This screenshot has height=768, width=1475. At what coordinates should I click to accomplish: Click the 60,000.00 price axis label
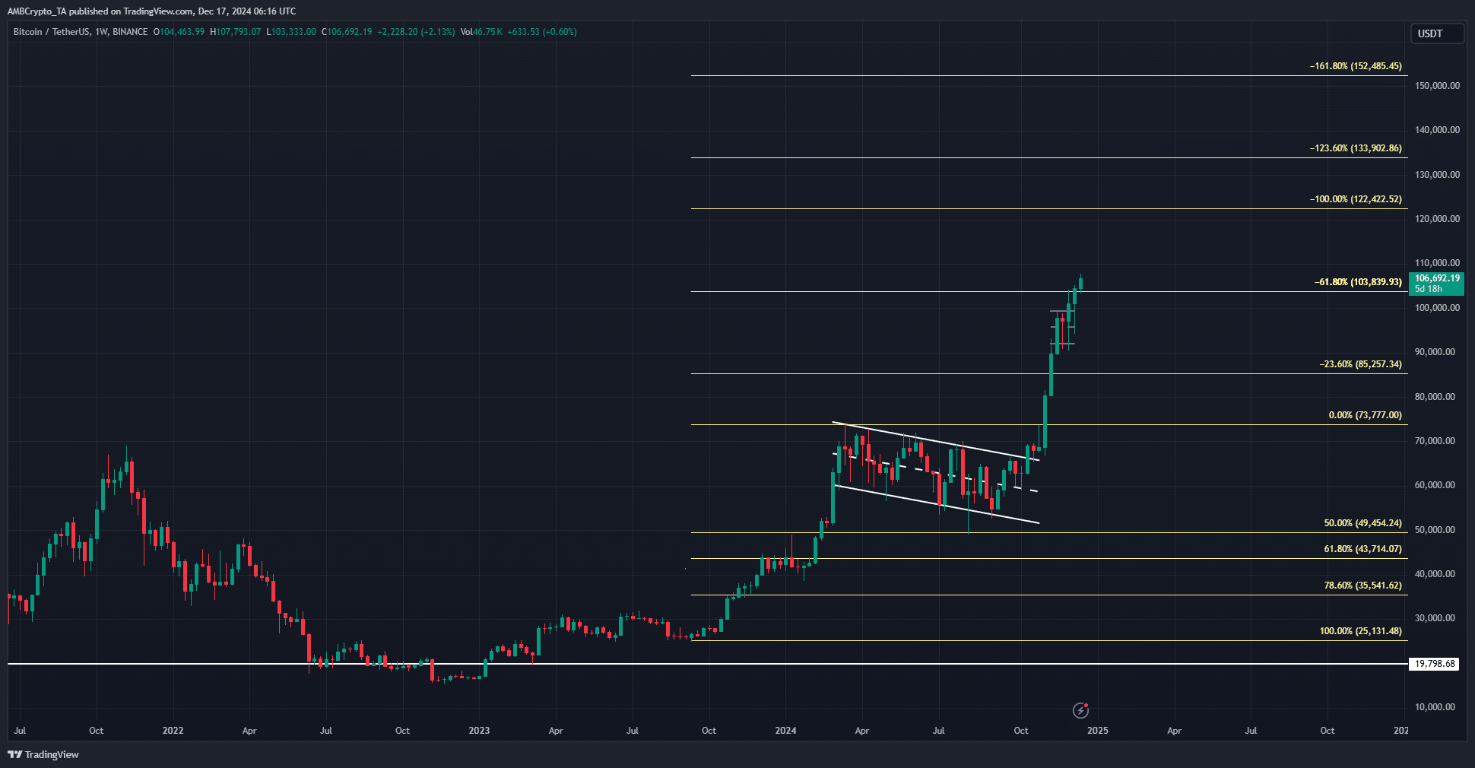pos(1435,485)
